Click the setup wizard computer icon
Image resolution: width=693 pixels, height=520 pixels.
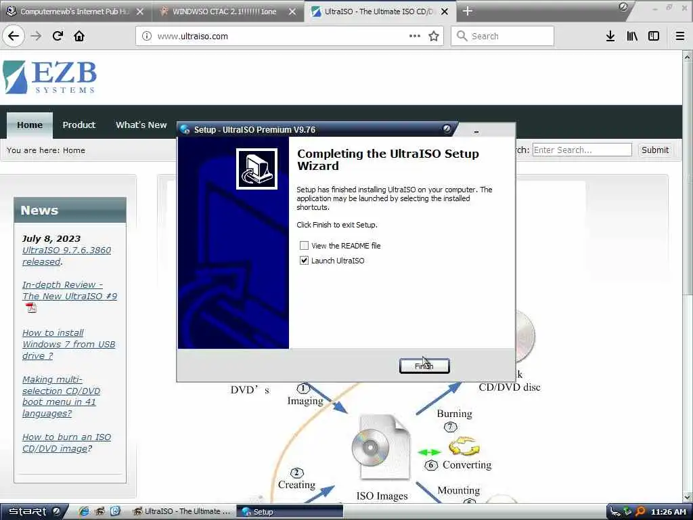pyautogui.click(x=256, y=169)
